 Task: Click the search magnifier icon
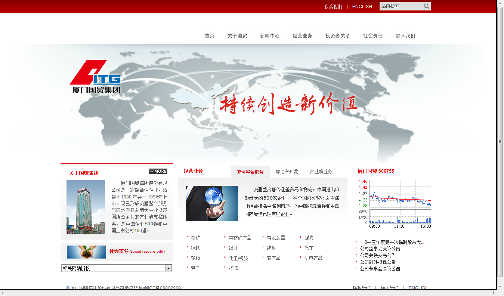pyautogui.click(x=426, y=6)
